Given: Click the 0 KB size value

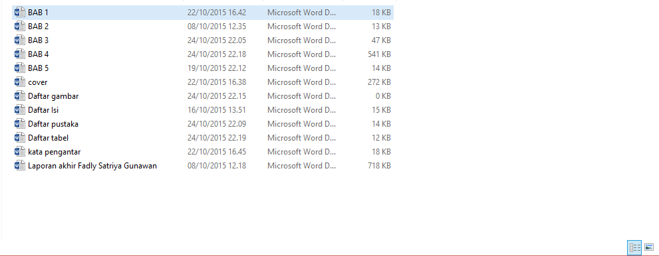Looking at the screenshot, I should click(x=383, y=96).
